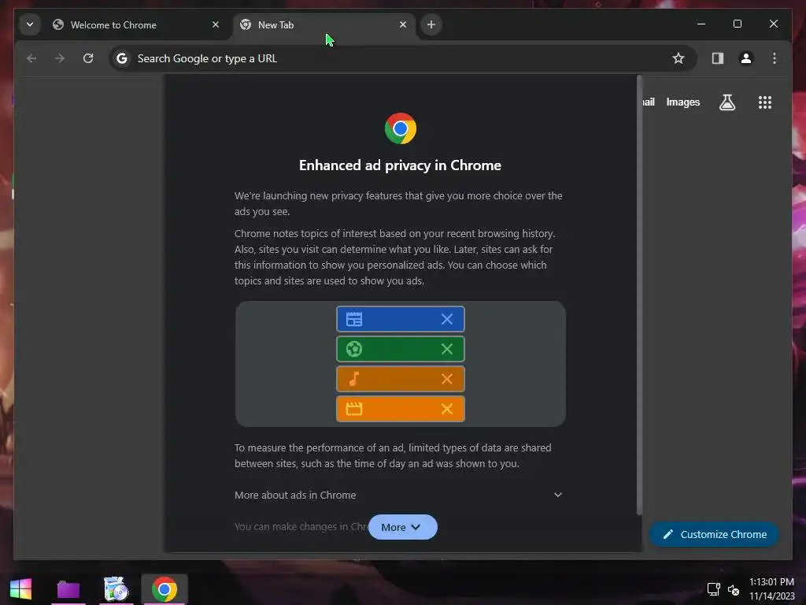Bookmark this tab with the star icon
The height and width of the screenshot is (605, 806).
678,58
